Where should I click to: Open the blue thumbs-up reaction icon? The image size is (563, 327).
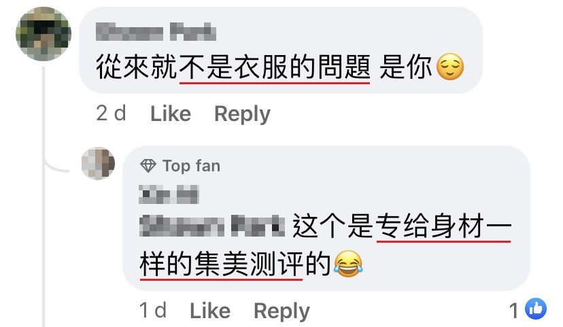[536, 309]
